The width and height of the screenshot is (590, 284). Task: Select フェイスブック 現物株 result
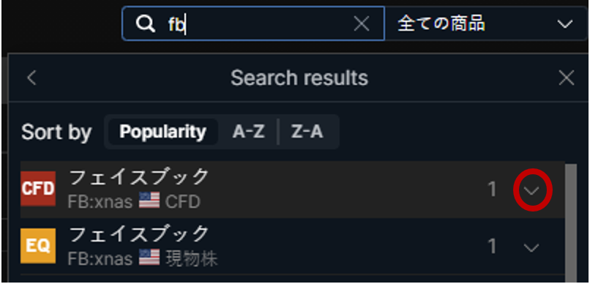pos(292,247)
